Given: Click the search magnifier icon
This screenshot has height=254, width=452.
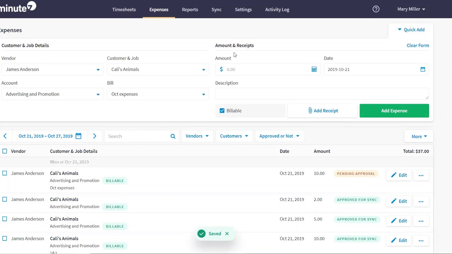Looking at the screenshot, I should [x=173, y=136].
